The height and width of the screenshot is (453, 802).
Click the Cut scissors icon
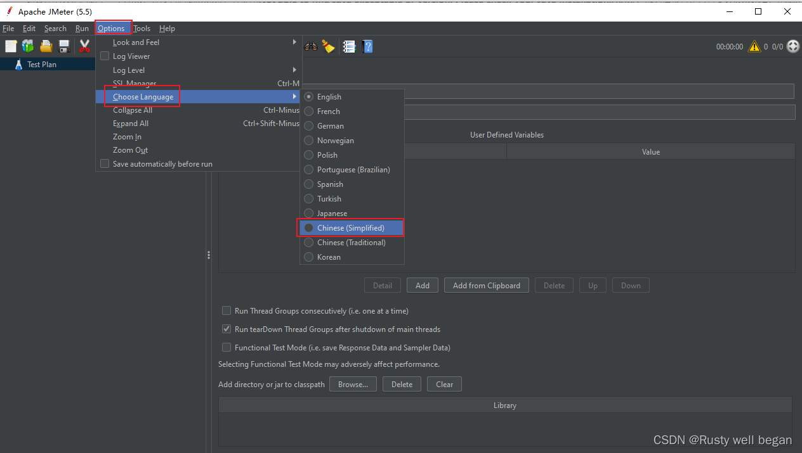tap(84, 46)
